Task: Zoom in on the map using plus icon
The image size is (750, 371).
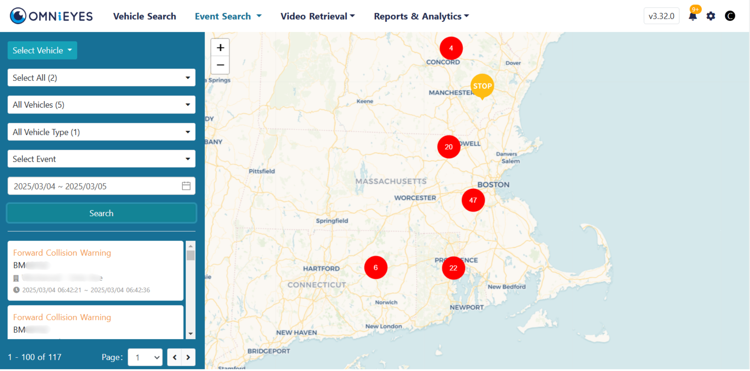Action: click(x=220, y=47)
